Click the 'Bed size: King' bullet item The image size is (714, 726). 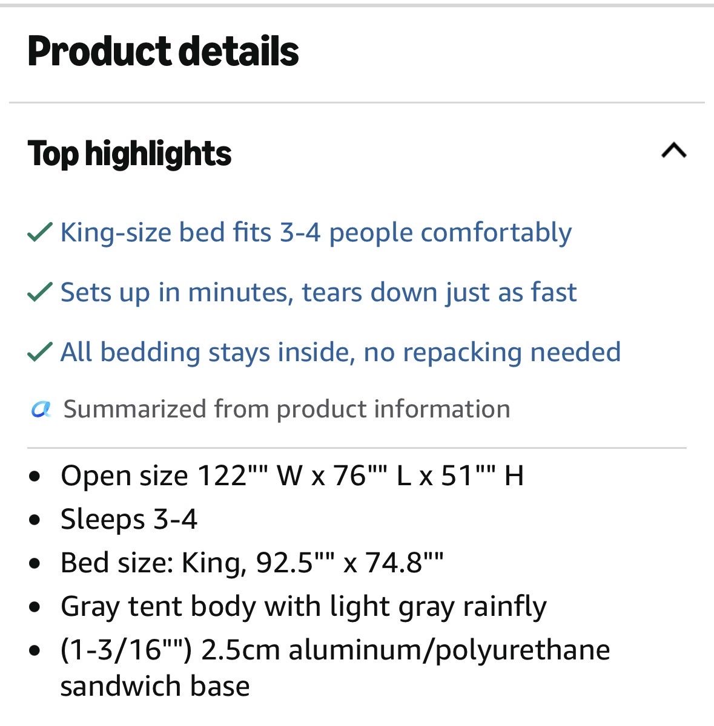pyautogui.click(x=252, y=563)
